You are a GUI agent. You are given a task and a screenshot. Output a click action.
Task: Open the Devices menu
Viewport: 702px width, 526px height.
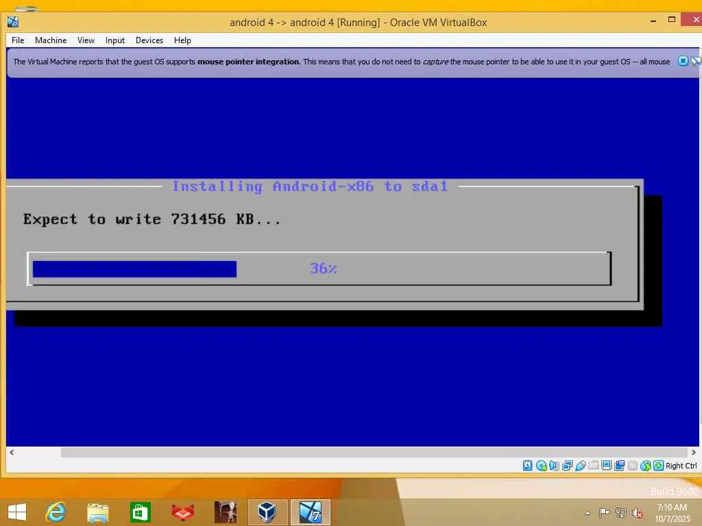click(x=149, y=40)
